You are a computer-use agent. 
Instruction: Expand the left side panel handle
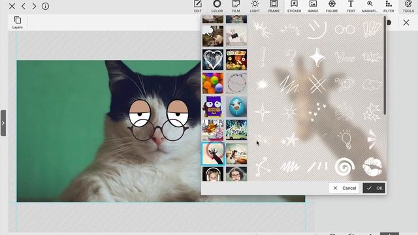[x=3, y=123]
